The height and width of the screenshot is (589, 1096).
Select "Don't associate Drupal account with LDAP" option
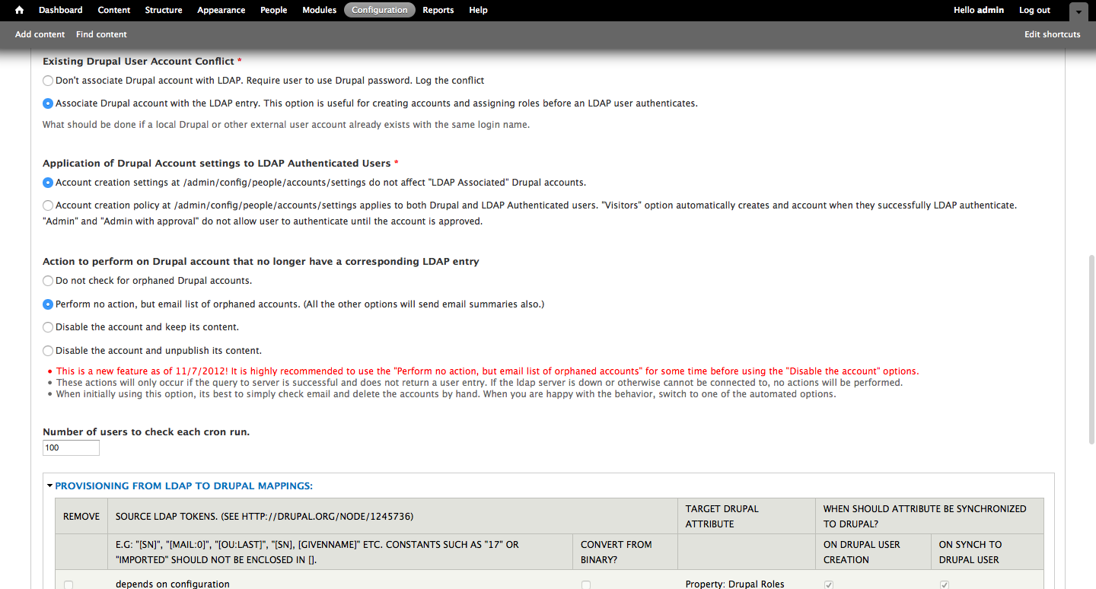coord(48,81)
